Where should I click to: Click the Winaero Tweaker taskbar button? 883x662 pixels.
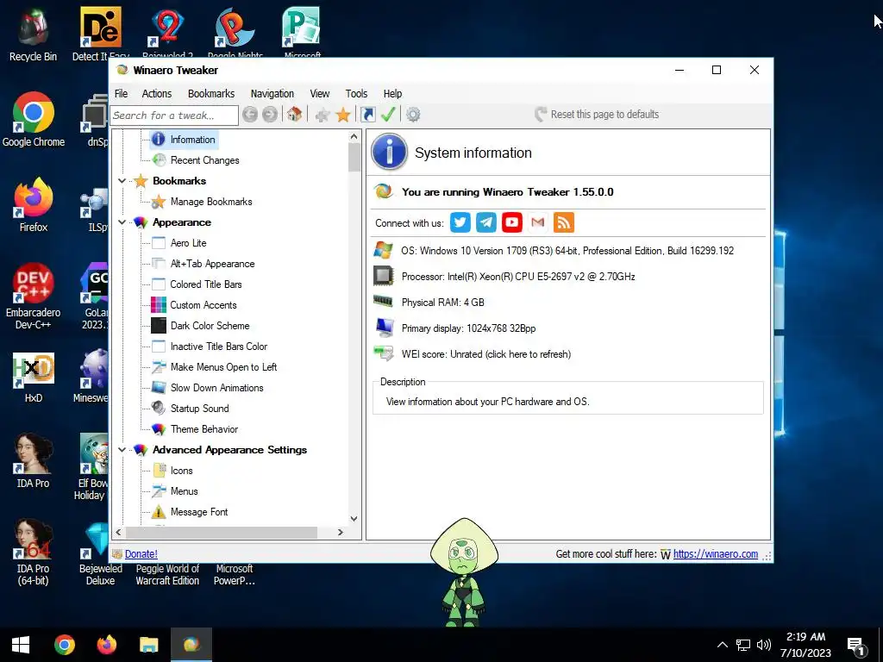tap(191, 645)
